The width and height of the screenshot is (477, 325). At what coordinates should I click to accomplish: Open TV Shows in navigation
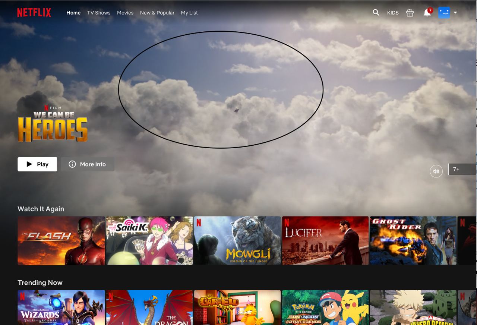coord(99,13)
